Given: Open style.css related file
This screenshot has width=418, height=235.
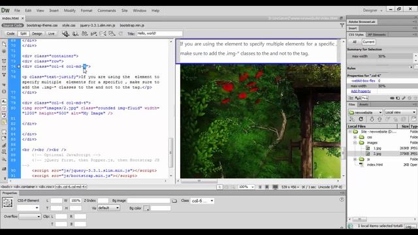Looking at the screenshot, I should tap(69, 25).
